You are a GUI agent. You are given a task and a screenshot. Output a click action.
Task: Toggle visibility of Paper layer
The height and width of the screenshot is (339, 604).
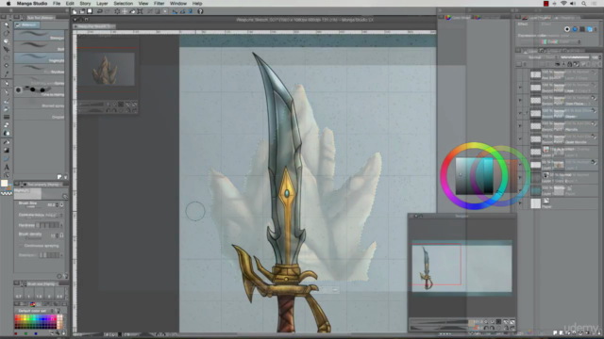(x=520, y=203)
